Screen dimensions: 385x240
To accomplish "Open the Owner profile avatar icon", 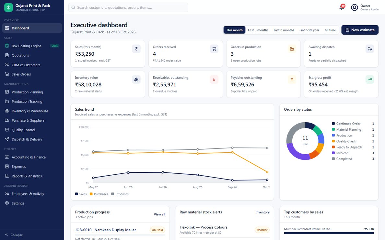I will tap(354, 7).
